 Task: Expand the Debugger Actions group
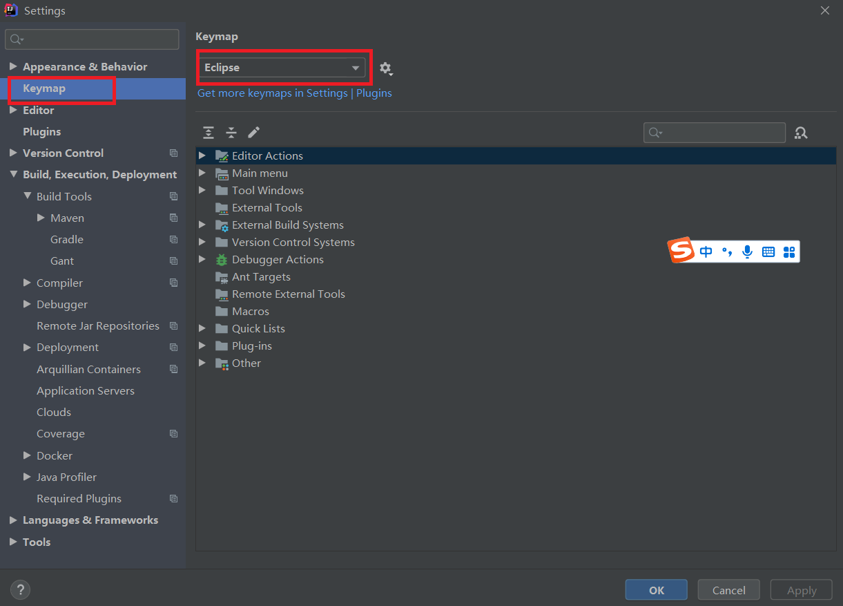[202, 259]
